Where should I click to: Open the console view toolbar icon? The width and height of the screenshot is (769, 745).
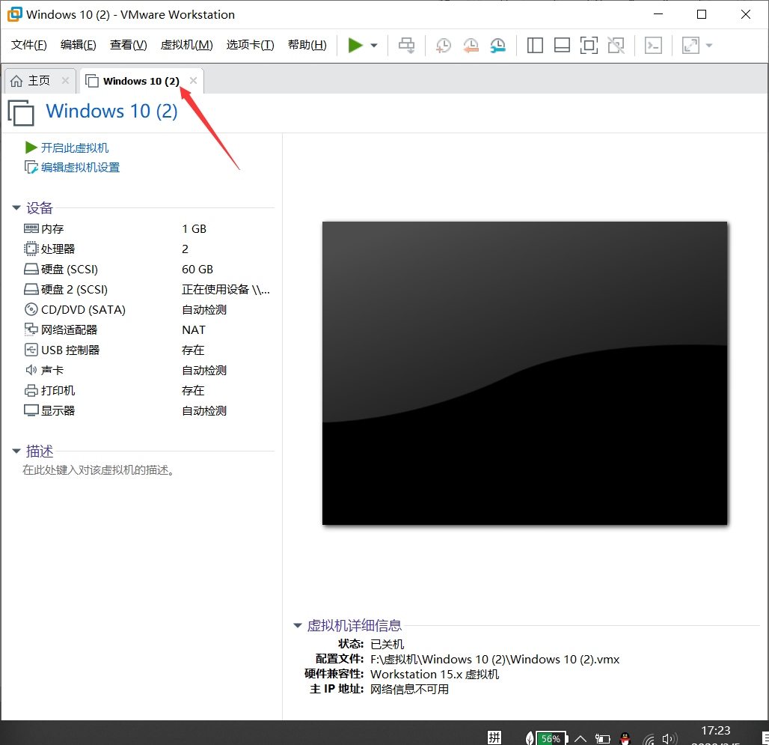pos(653,45)
